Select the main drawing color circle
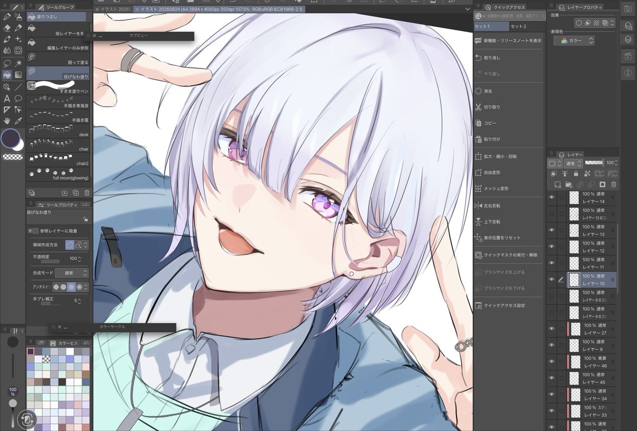 [10, 138]
